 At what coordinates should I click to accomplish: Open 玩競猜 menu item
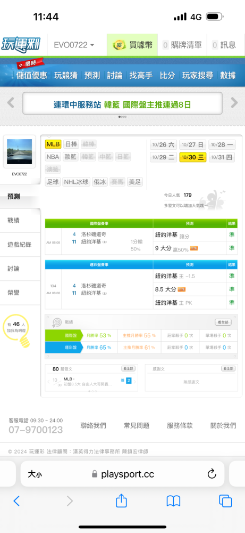[66, 75]
